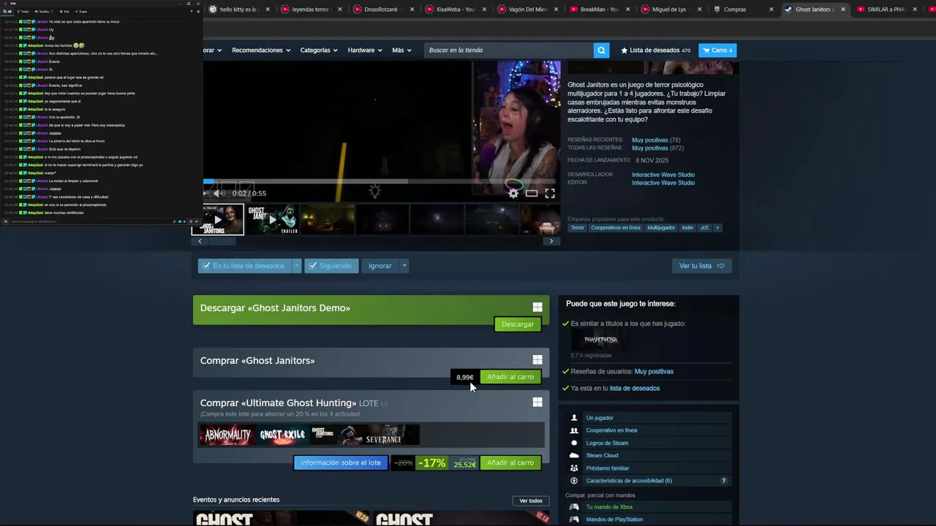Switch to the leyendas terror browser tab
Viewport: 936px width, 526px height.
pos(311,9)
